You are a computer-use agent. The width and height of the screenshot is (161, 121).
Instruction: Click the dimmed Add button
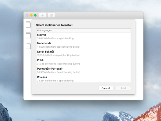click(x=123, y=88)
